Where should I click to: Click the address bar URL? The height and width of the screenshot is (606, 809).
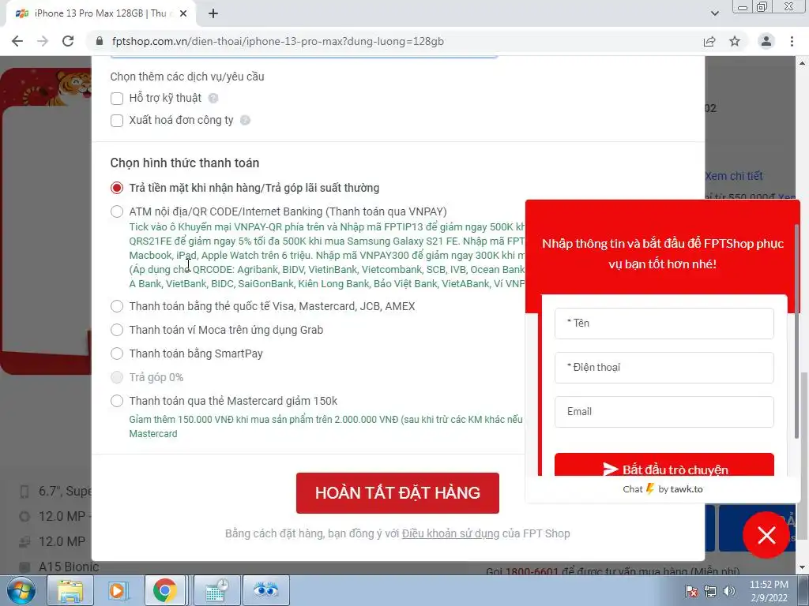click(277, 41)
